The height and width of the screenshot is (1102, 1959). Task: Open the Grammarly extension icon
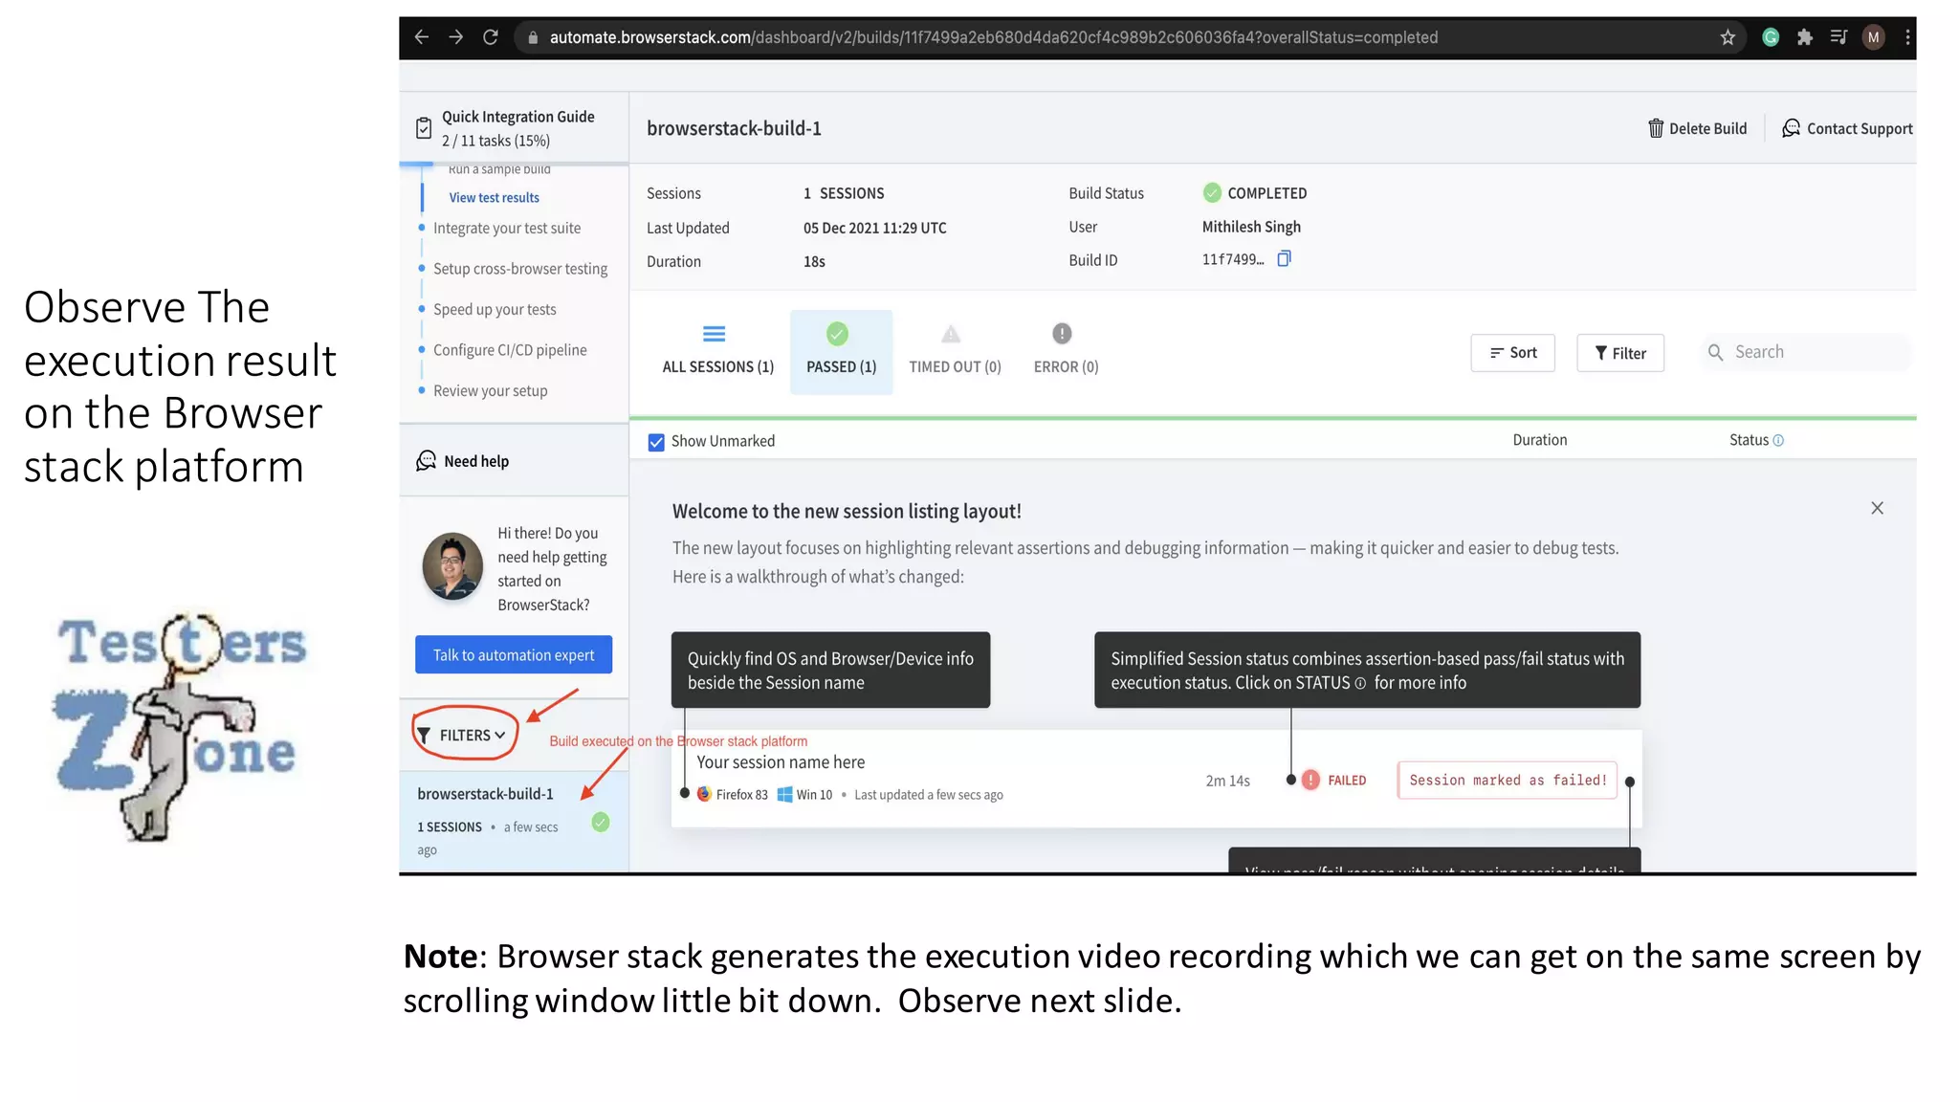[1771, 37]
